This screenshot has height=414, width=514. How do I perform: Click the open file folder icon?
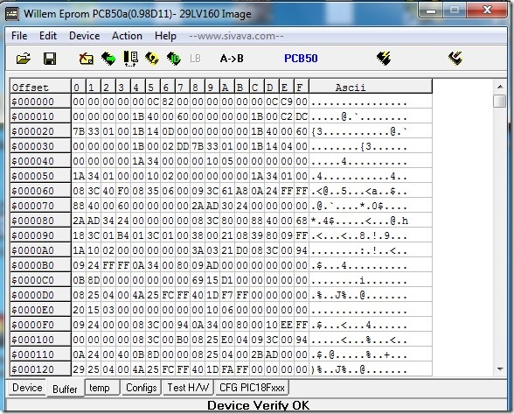pos(24,59)
